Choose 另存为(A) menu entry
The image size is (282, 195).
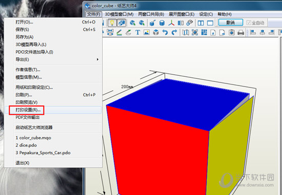pyautogui.click(x=53, y=37)
